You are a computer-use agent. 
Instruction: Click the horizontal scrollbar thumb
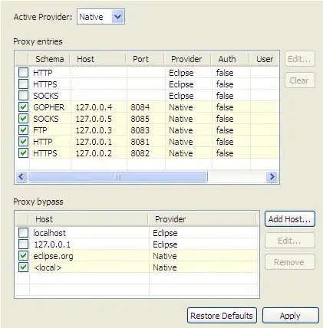[x=118, y=176]
